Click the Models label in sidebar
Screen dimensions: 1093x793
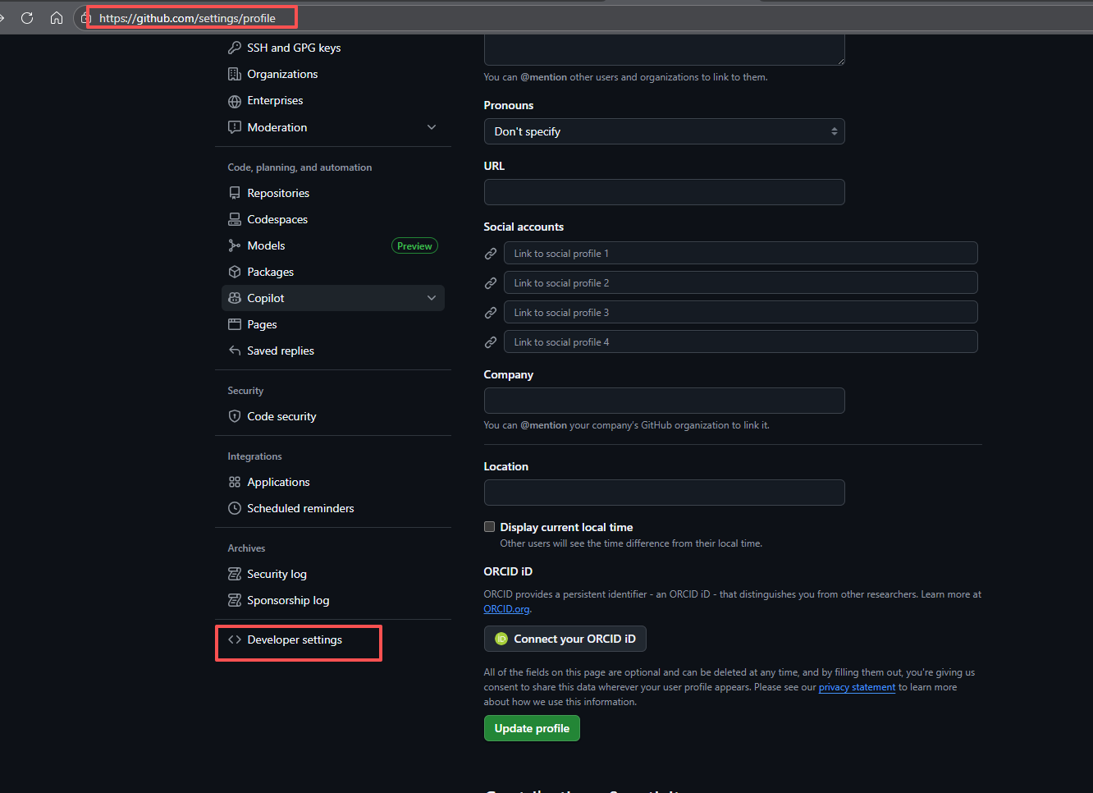click(x=266, y=245)
